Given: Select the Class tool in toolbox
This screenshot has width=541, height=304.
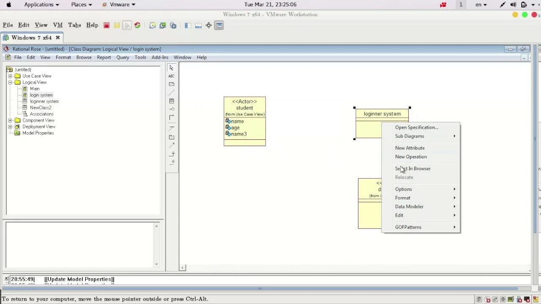Looking at the screenshot, I should pos(171,101).
